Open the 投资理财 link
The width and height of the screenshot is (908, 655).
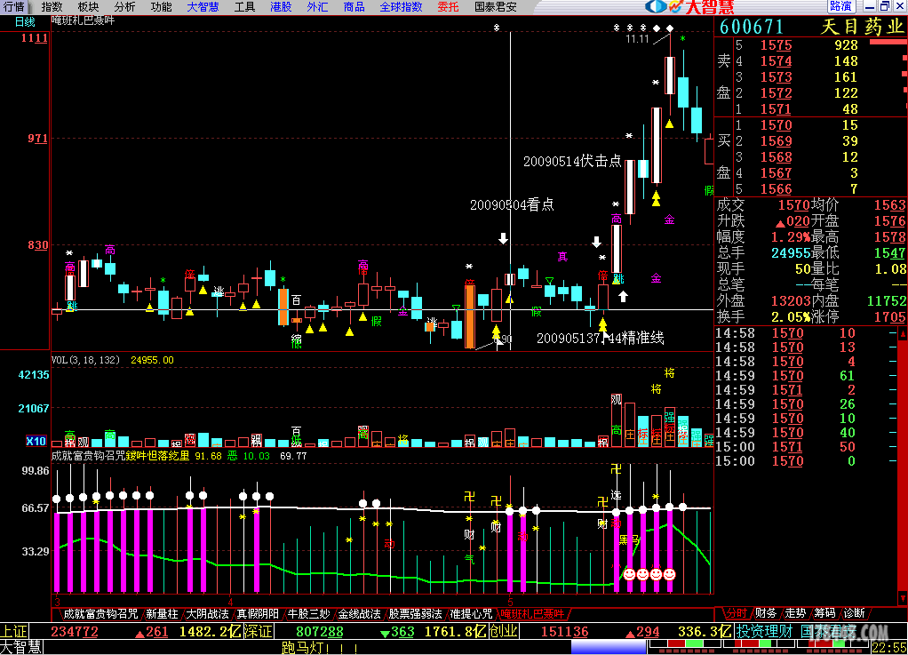point(764,631)
